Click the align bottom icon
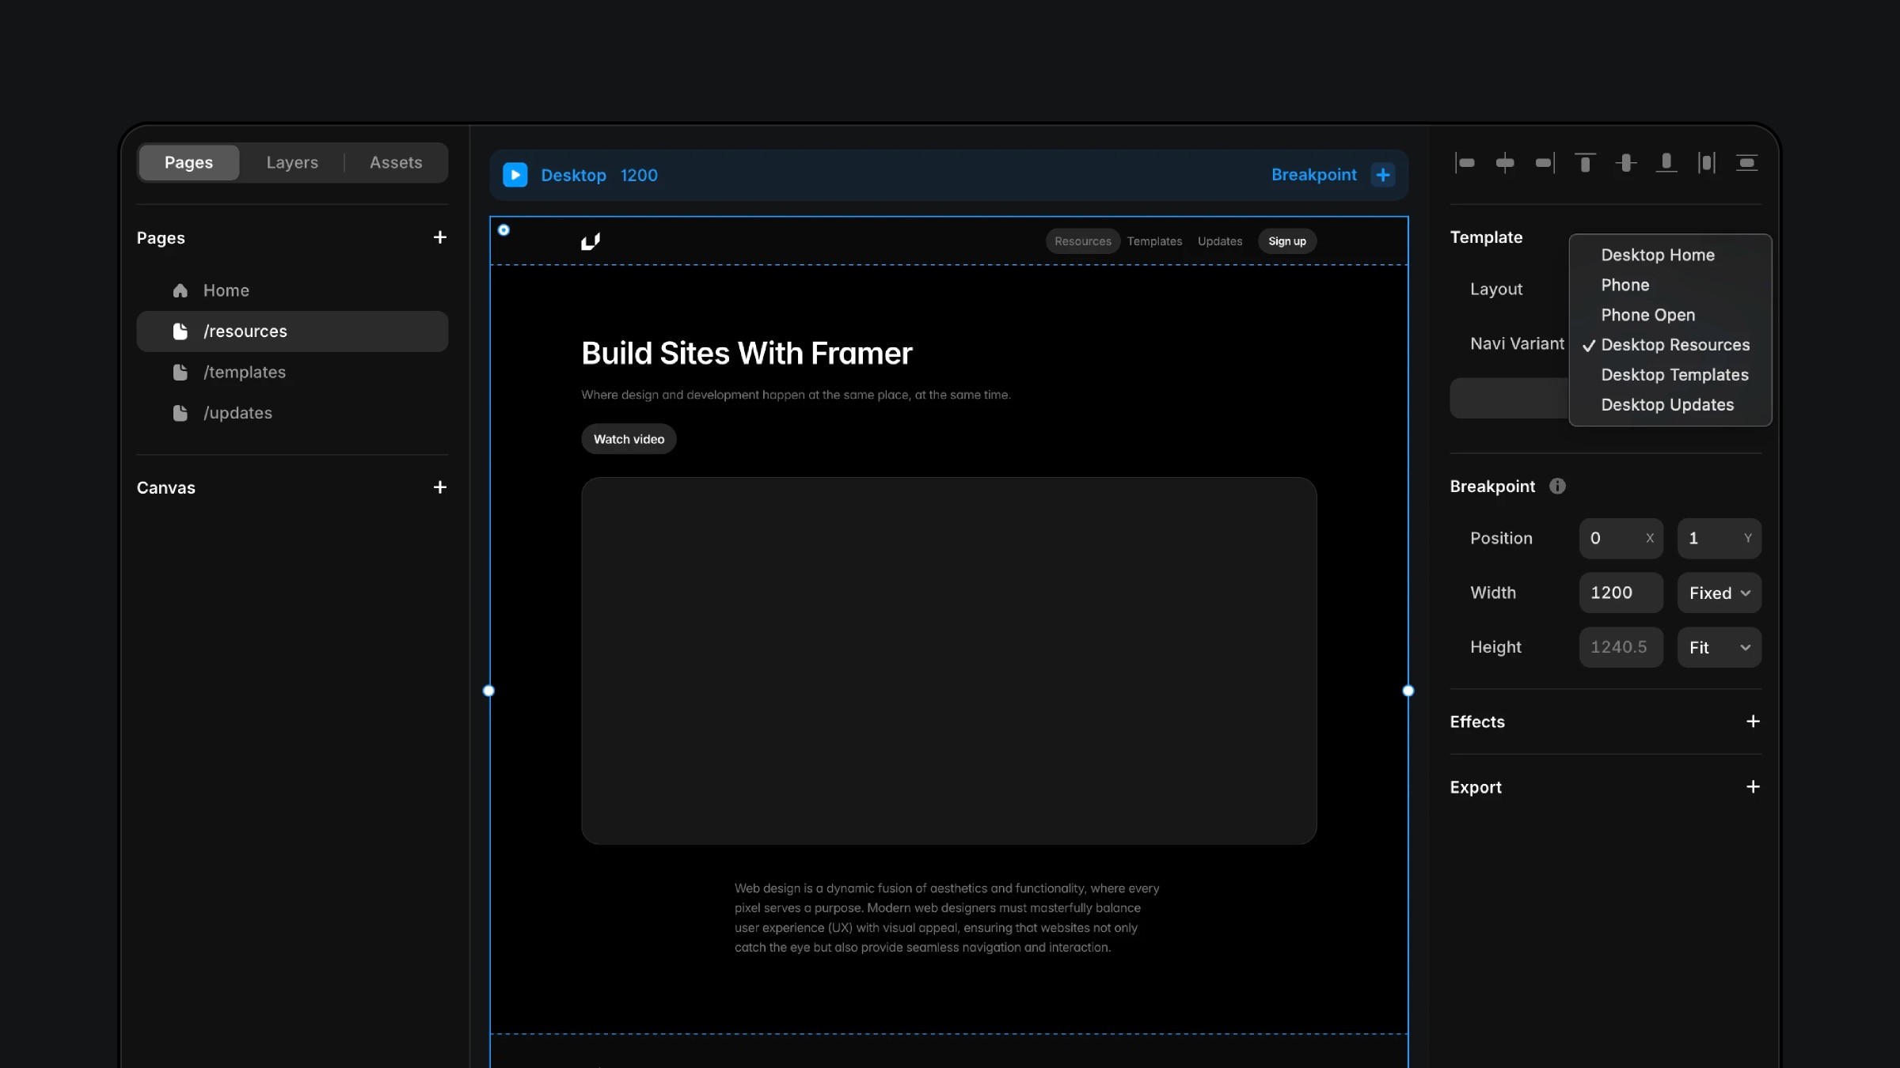Viewport: 1900px width, 1068px height. 1666,163
